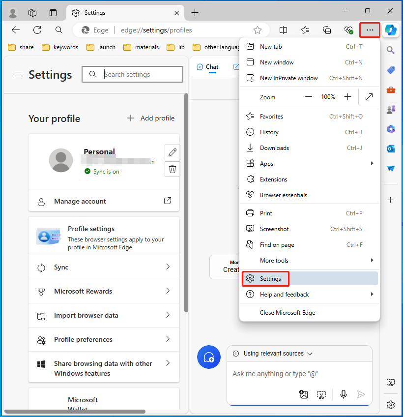
Task: Open sidebar search icon
Action: coord(391,50)
